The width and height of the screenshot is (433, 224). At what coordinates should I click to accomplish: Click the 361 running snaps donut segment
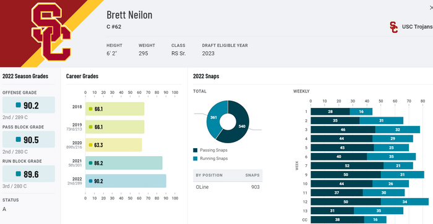pyautogui.click(x=213, y=118)
